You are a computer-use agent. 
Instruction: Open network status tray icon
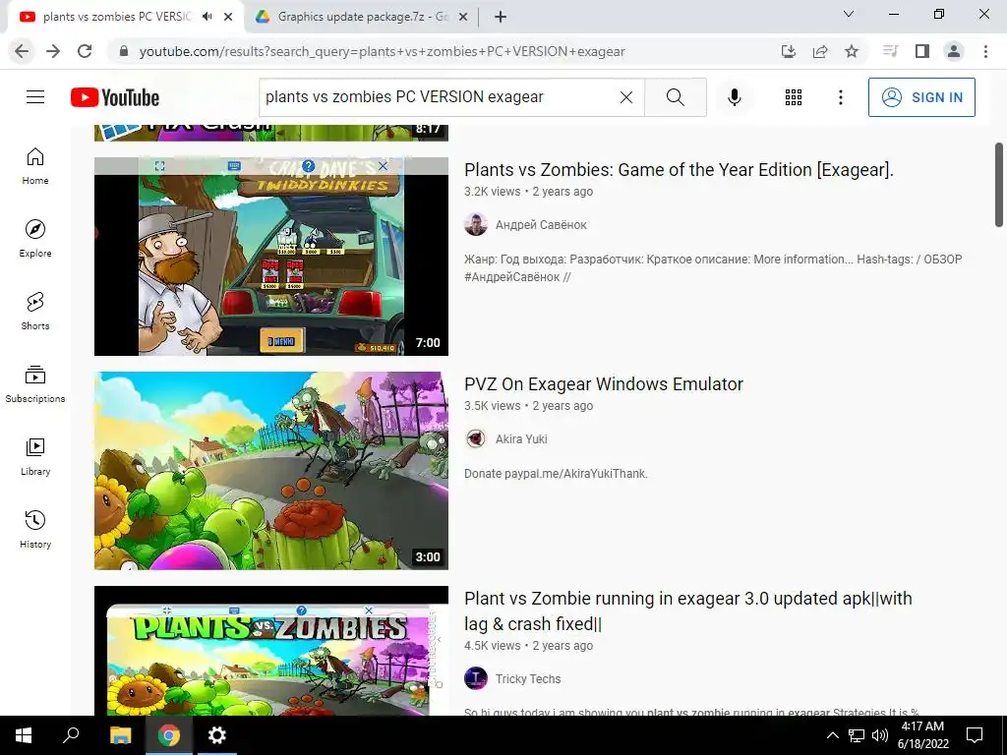pos(857,735)
